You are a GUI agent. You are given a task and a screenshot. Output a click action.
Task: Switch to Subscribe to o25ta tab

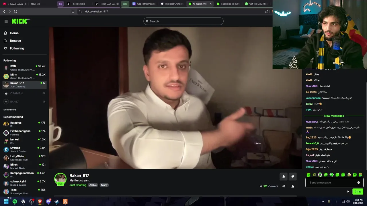228,4
